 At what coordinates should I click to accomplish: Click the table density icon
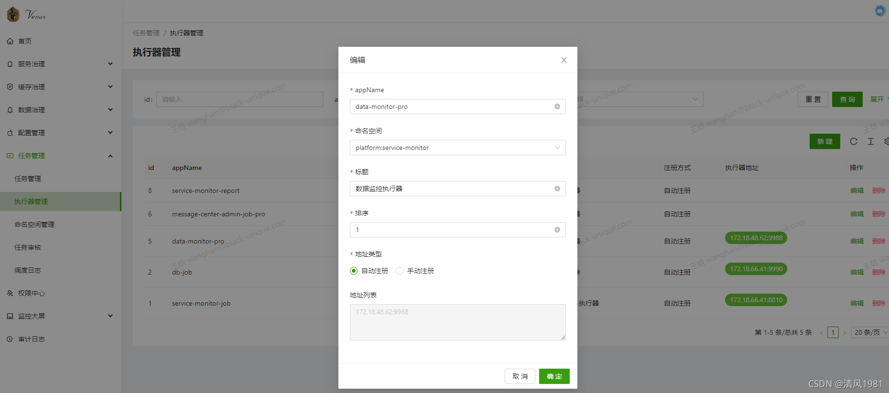click(871, 141)
